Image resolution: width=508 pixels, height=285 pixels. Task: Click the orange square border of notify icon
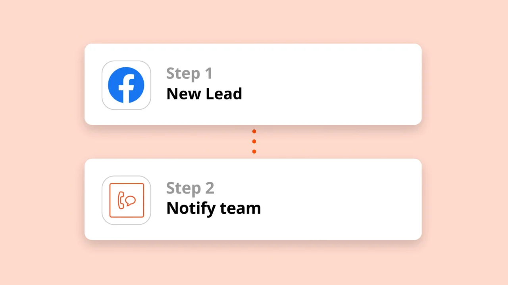click(x=110, y=200)
